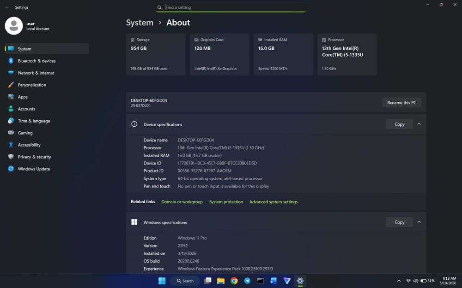Screen dimensions: 462x288
Task: Click the Windows 11 Pro edition text
Action: pyautogui.click(x=192, y=238)
